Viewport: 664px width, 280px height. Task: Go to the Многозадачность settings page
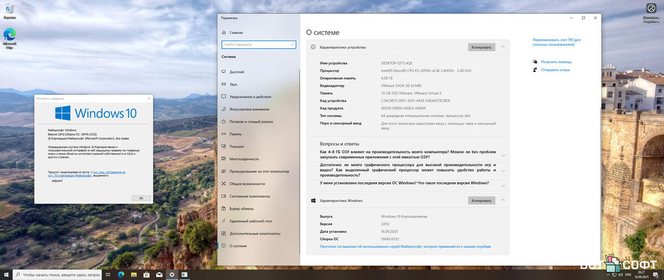[244, 159]
